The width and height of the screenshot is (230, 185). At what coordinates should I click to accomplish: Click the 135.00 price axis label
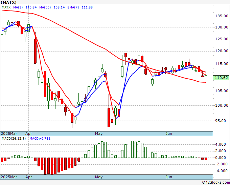coord(222,16)
